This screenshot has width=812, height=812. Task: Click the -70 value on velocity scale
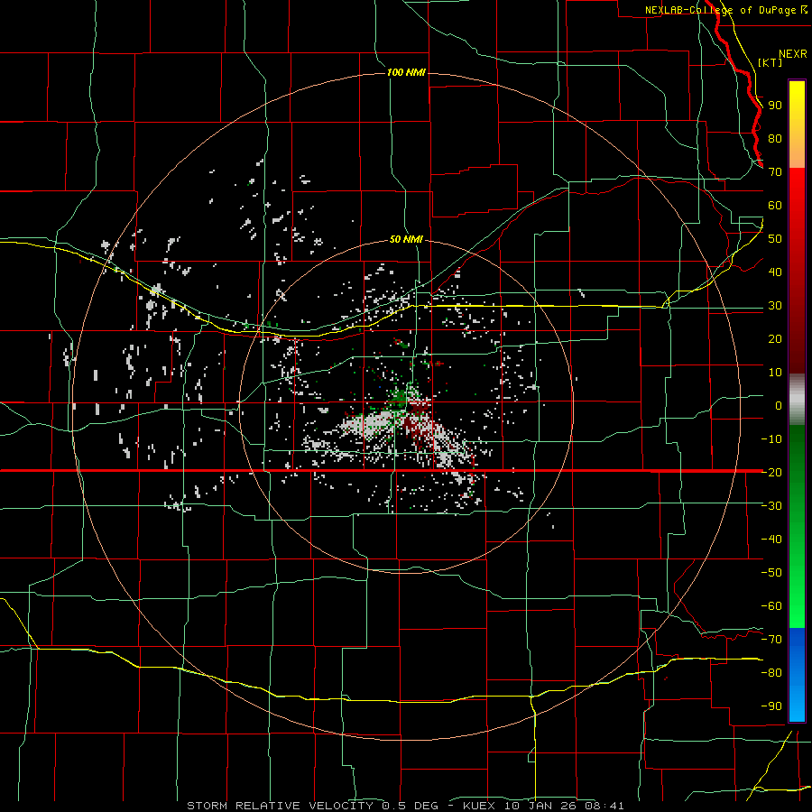(x=771, y=640)
